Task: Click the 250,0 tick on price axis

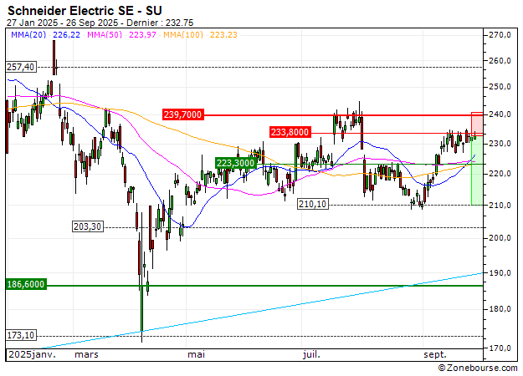Action: click(x=500, y=87)
